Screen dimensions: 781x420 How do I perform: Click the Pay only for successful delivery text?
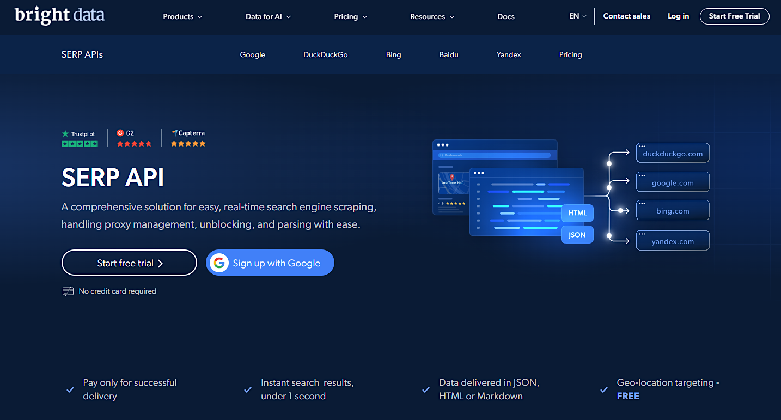pos(130,389)
